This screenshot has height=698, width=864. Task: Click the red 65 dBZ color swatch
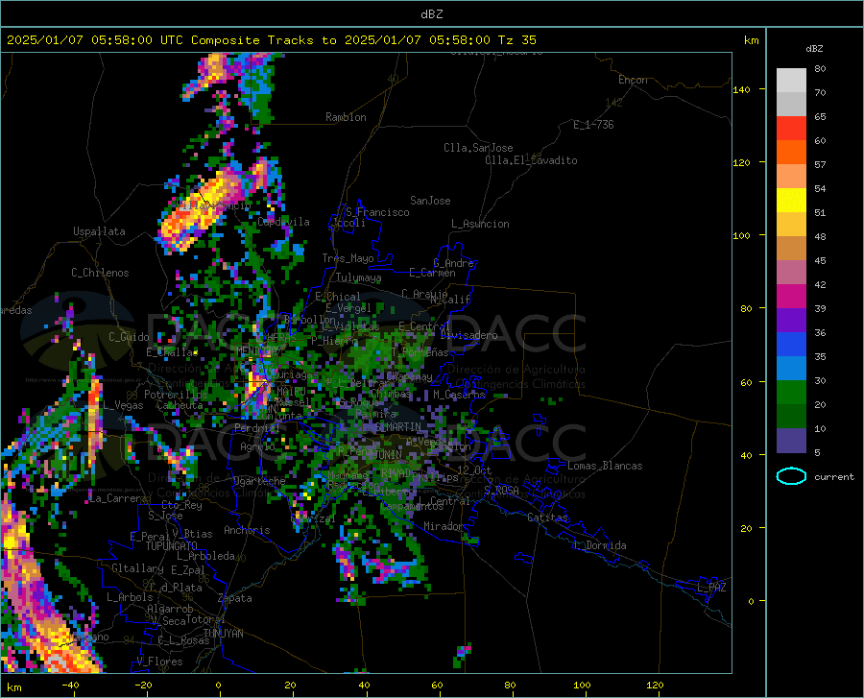tap(791, 128)
